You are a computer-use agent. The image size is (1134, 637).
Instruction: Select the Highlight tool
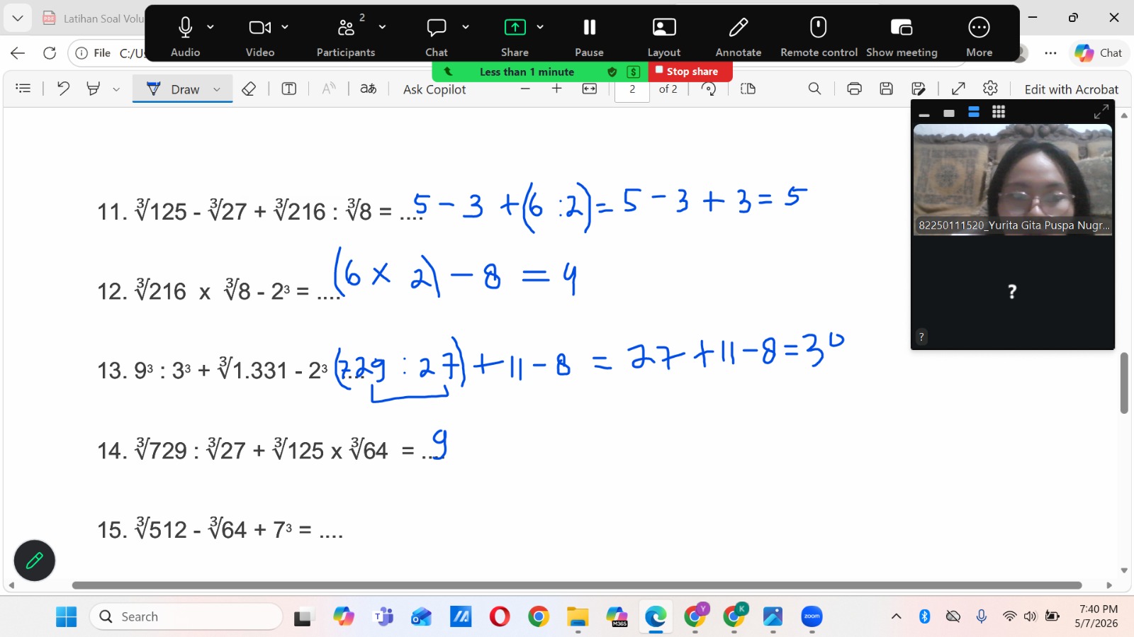(x=93, y=89)
